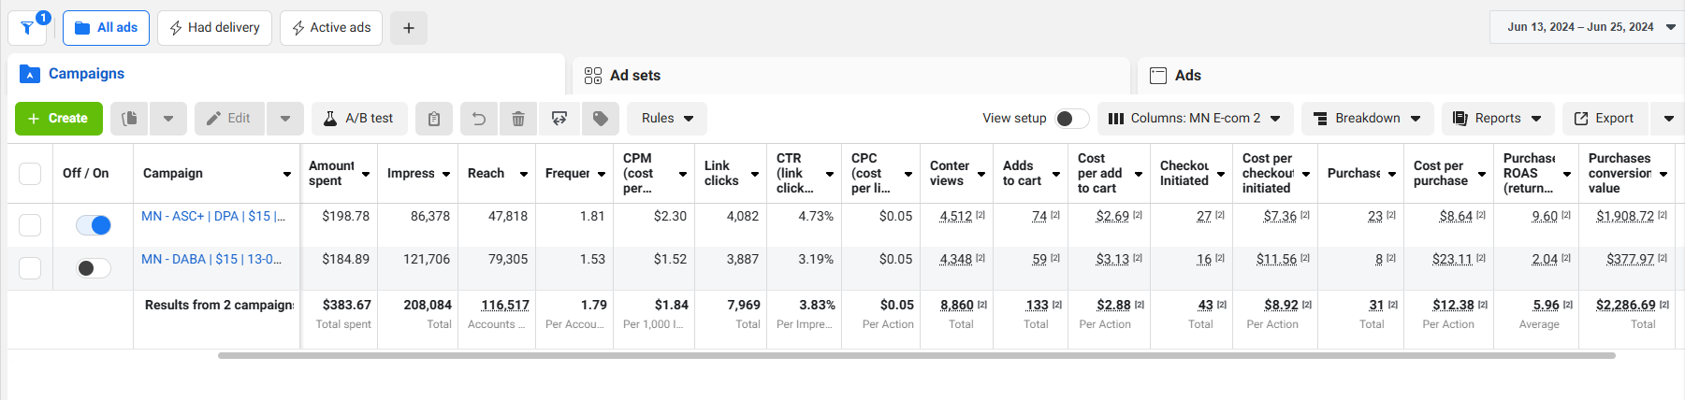Click the plus add view button
This screenshot has width=1685, height=400.
click(x=409, y=28)
